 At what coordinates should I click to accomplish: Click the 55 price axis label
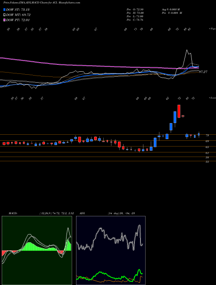[207, 162]
